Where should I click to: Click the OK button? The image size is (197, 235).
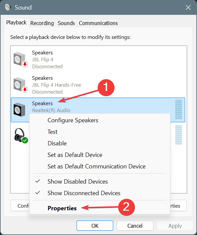click(x=95, y=226)
